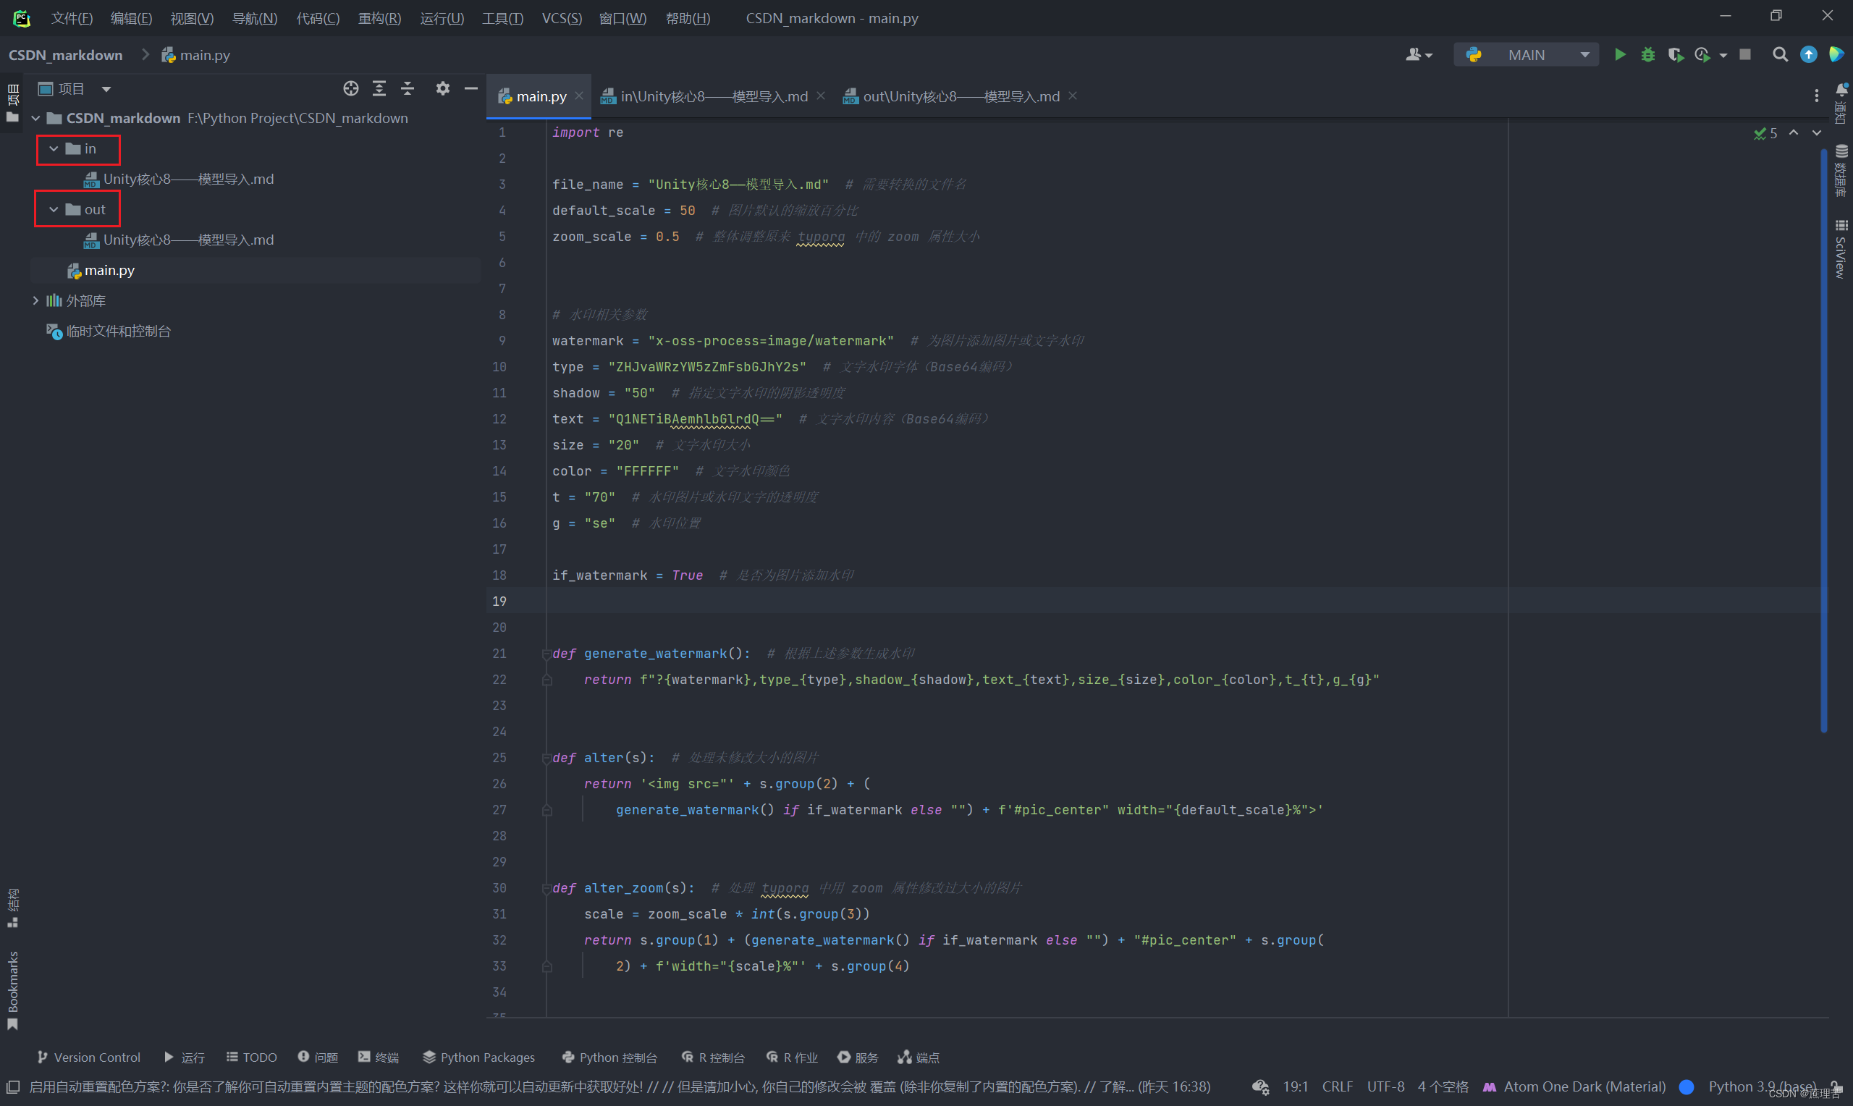This screenshot has width=1853, height=1106.
Task: Go to next highlighted problem arrow
Action: point(1817,132)
